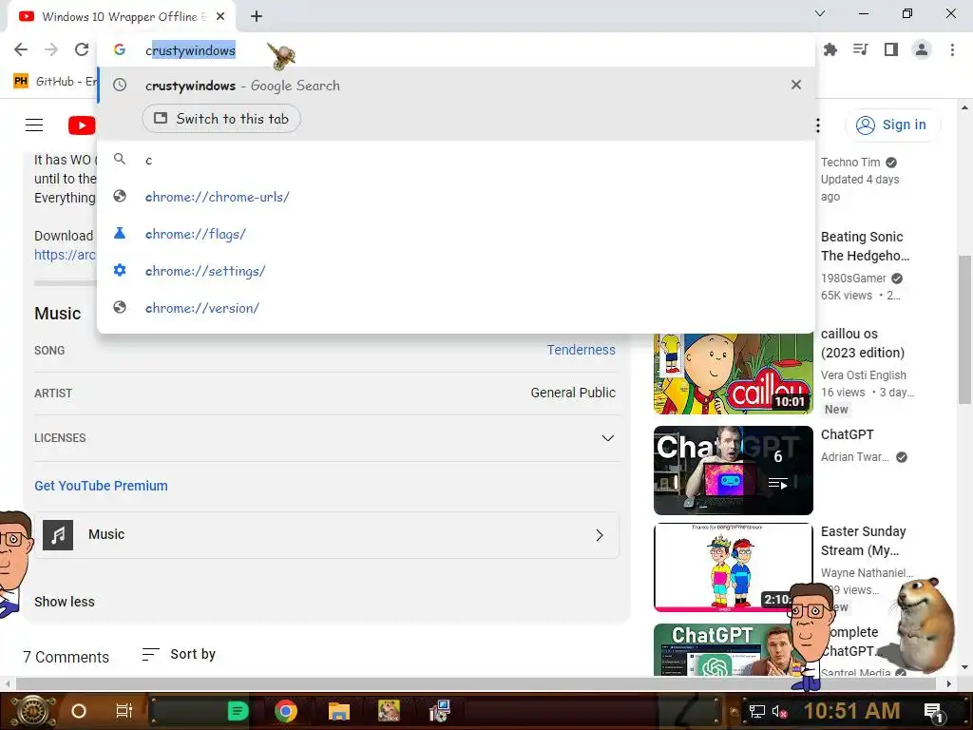Viewport: 973px width, 730px height.
Task: Open the Extensions puzzle icon
Action: pyautogui.click(x=830, y=49)
